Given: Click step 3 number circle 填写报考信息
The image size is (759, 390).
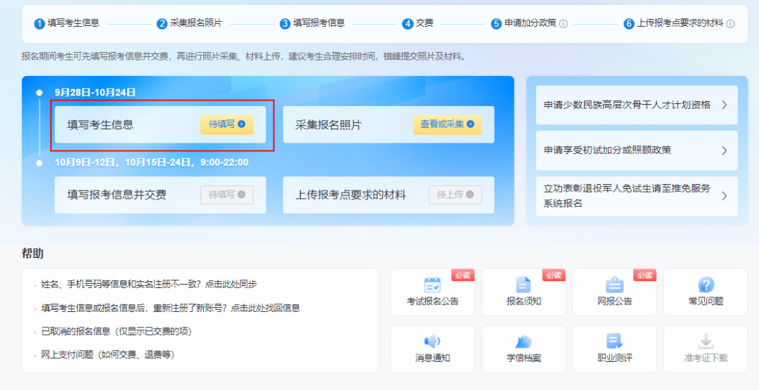Looking at the screenshot, I should (x=285, y=24).
